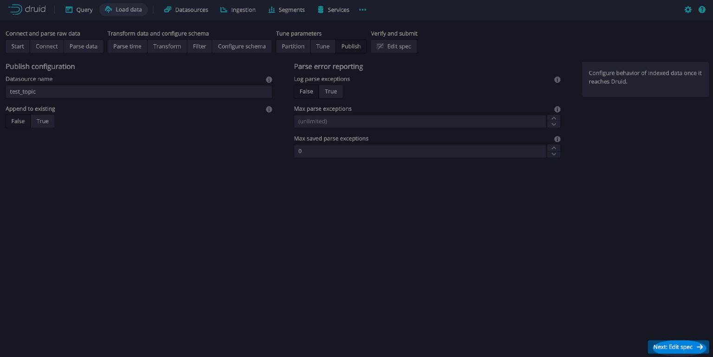Select the Publish step

point(351,46)
